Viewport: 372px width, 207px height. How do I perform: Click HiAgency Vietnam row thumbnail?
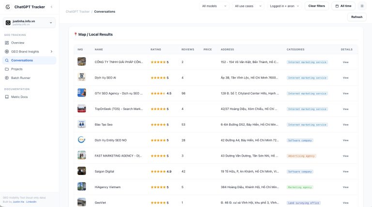(x=81, y=187)
